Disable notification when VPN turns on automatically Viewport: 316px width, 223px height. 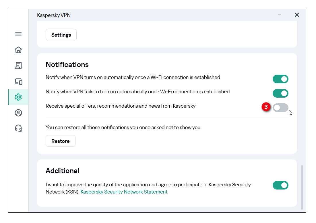[280, 79]
